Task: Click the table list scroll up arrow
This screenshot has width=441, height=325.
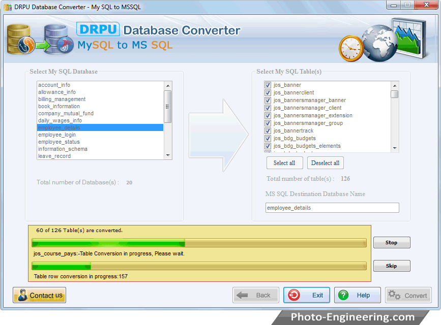Action: click(x=395, y=86)
